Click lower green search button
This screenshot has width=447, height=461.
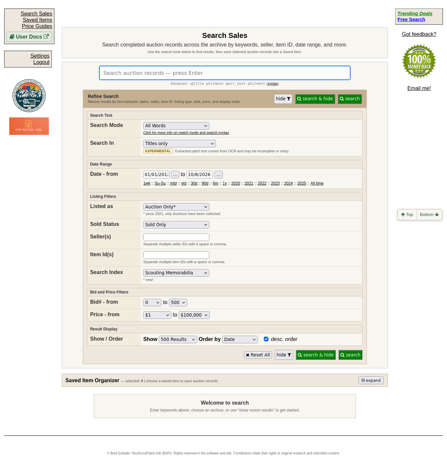pos(350,355)
